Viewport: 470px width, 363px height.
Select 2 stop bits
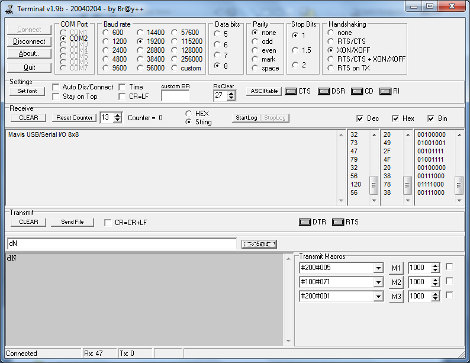click(295, 65)
